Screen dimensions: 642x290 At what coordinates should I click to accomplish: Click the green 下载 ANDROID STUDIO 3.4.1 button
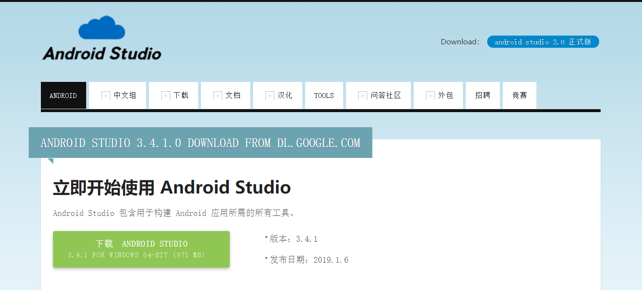[141, 248]
